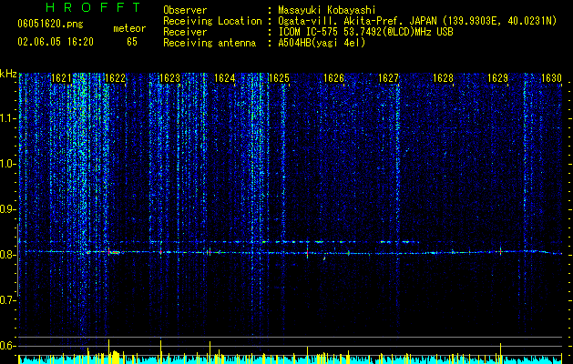This screenshot has height=364, width=573.
Task: Click the meteor count value 65
Action: pyautogui.click(x=132, y=42)
